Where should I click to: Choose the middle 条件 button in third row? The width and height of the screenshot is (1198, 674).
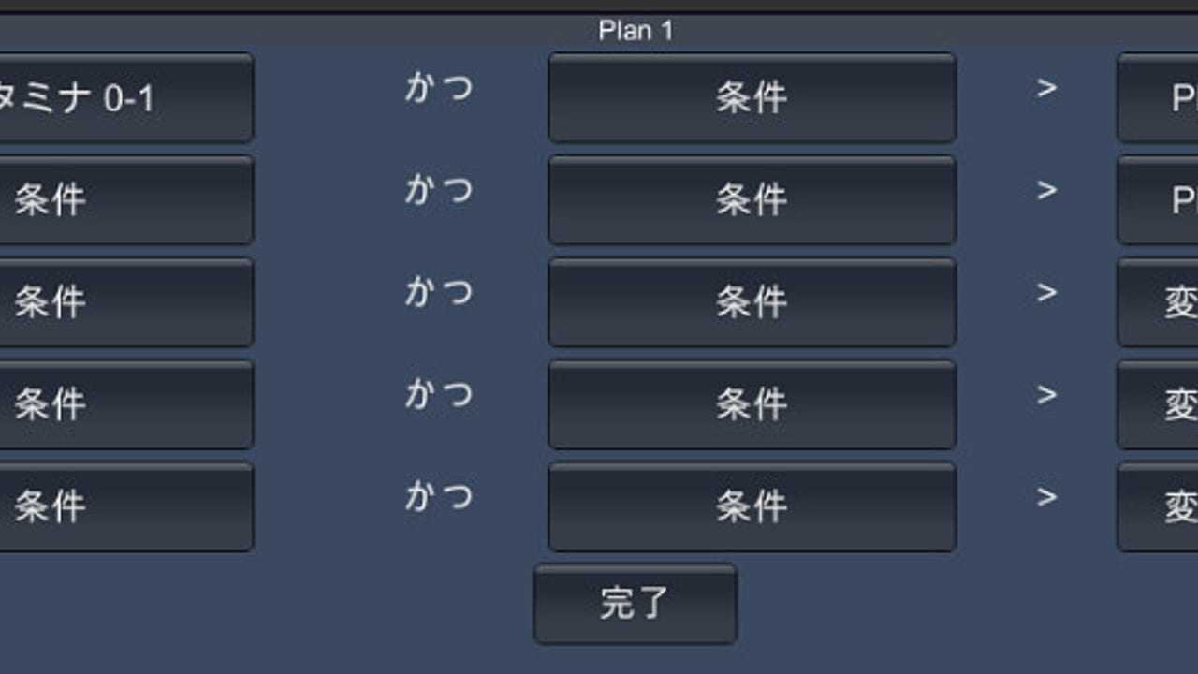click(x=752, y=301)
